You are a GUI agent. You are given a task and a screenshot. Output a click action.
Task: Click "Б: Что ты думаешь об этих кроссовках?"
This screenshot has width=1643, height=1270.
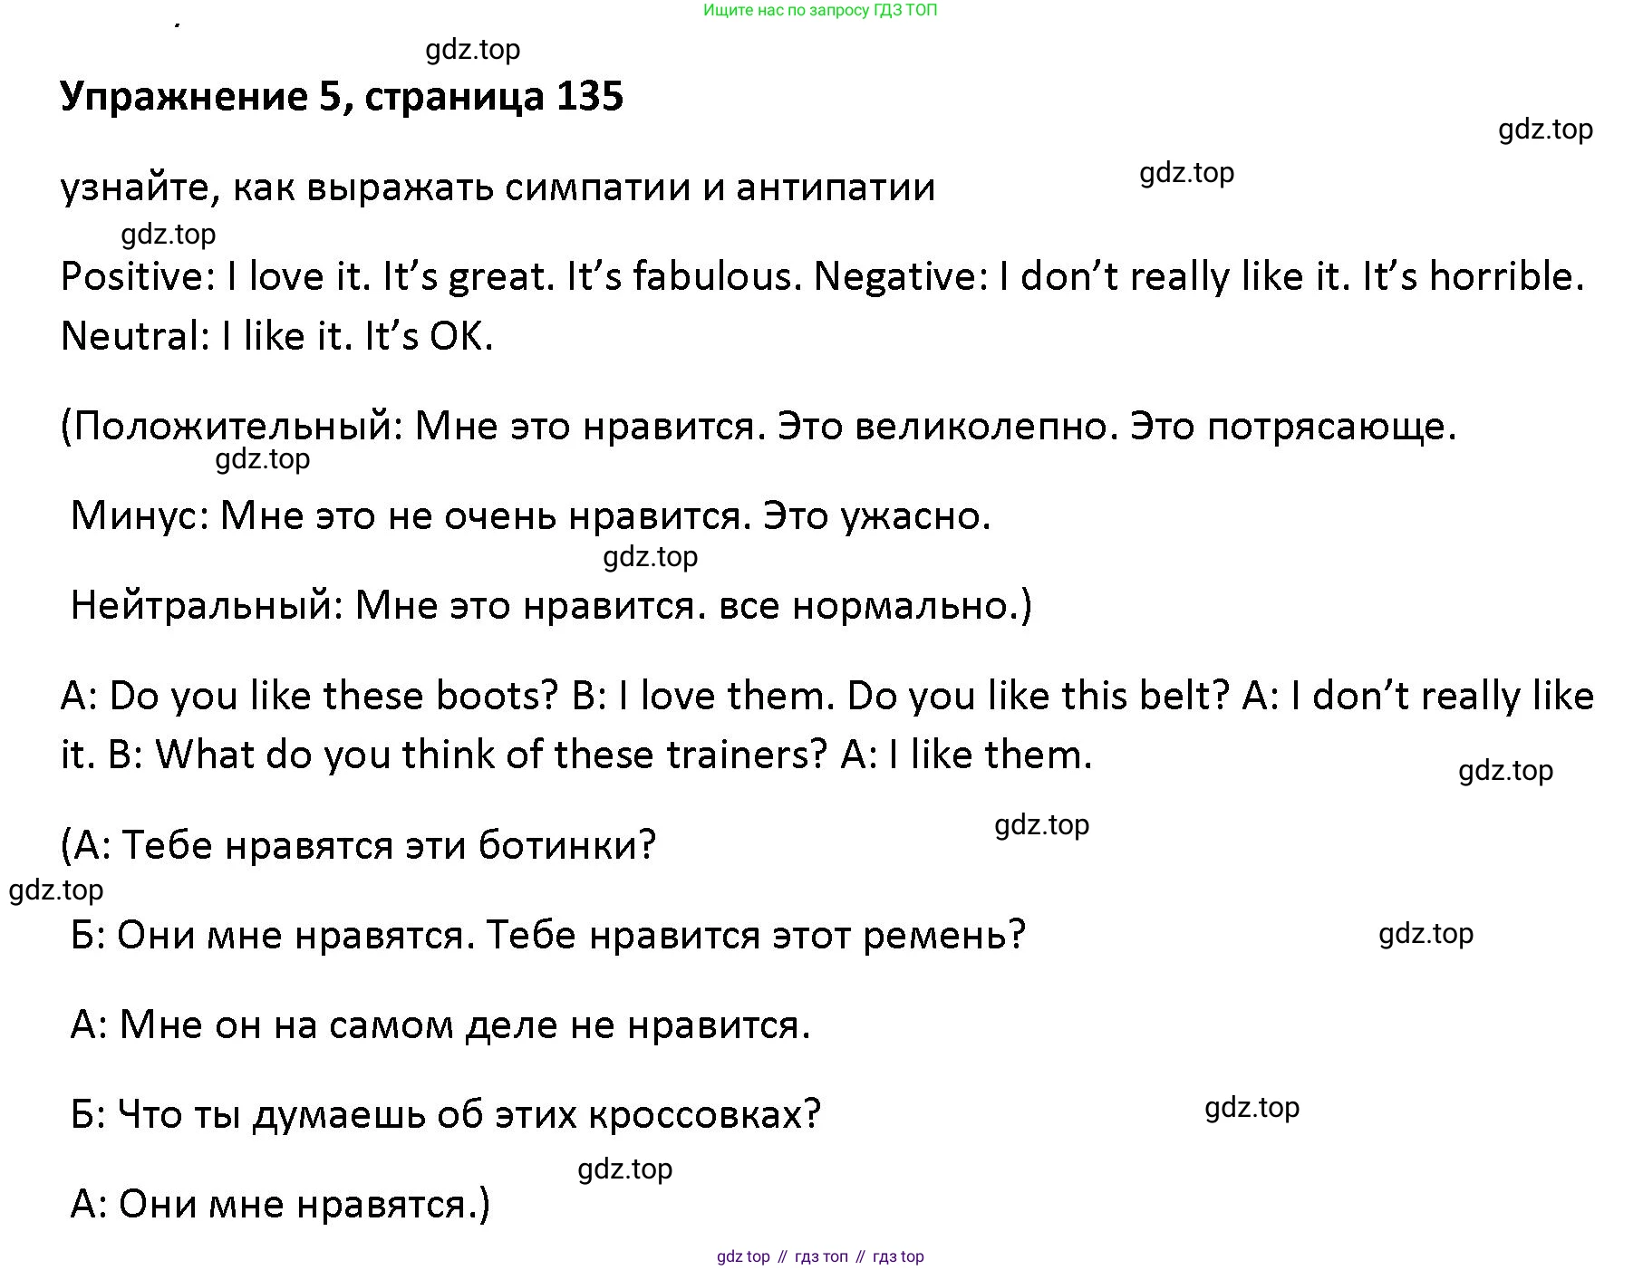445,1114
